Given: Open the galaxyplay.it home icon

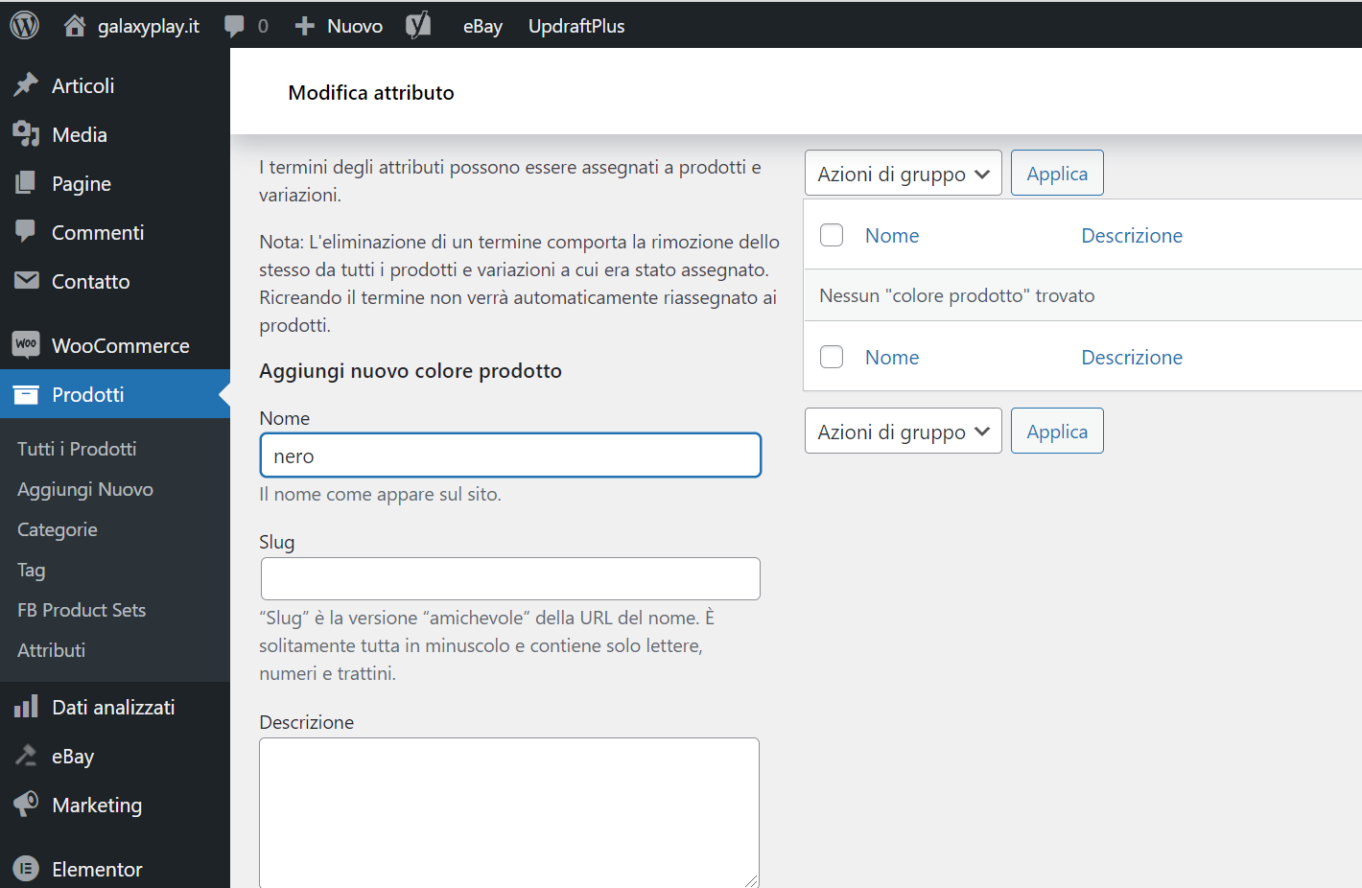Looking at the screenshot, I should (x=75, y=26).
